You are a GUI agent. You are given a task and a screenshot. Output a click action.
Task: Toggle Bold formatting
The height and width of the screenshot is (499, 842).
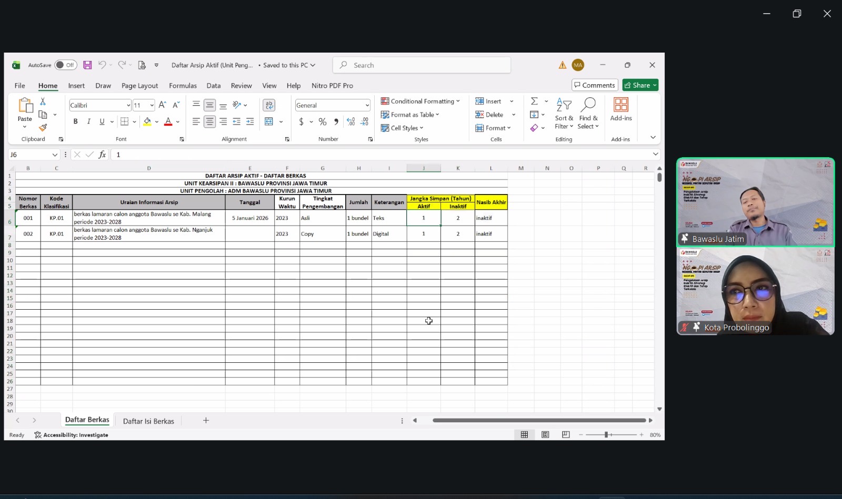(x=75, y=121)
